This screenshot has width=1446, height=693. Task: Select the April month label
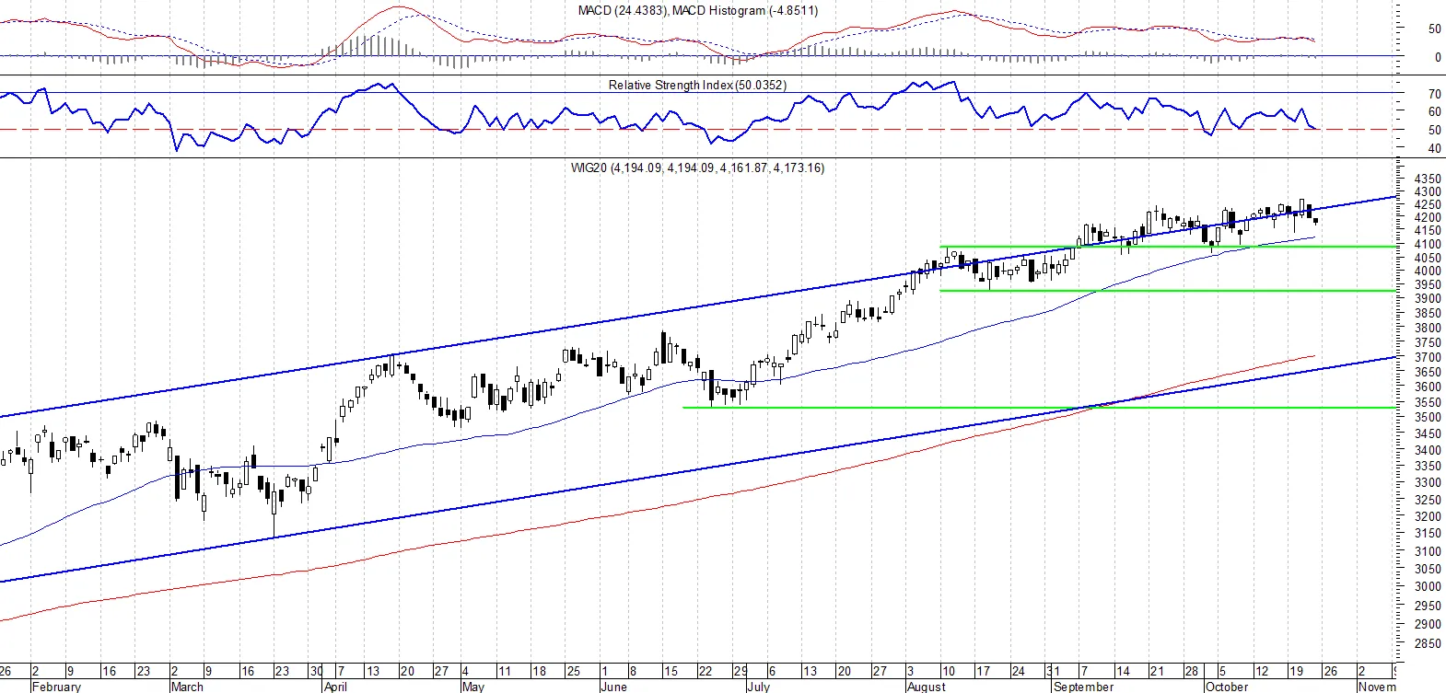[x=335, y=687]
